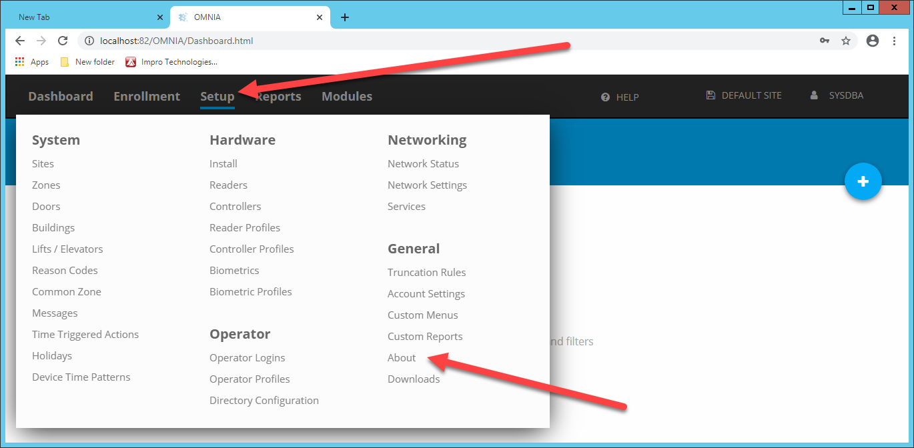This screenshot has width=914, height=448.
Task: Click the browser back arrow
Action: (20, 41)
